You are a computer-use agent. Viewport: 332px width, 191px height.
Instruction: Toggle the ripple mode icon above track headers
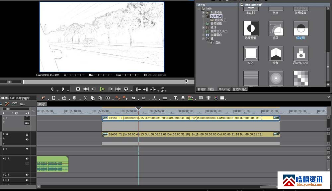[x=7, y=104]
